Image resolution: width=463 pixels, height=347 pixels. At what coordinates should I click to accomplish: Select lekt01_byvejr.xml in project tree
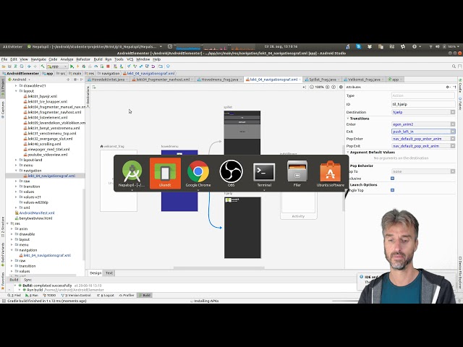click(x=41, y=96)
